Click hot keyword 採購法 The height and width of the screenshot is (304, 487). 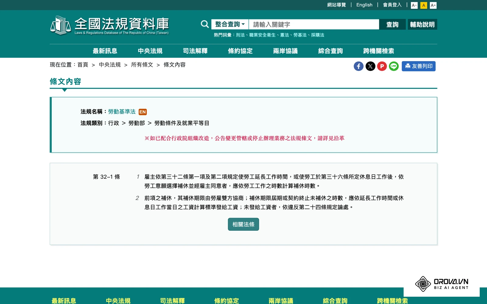[317, 35]
